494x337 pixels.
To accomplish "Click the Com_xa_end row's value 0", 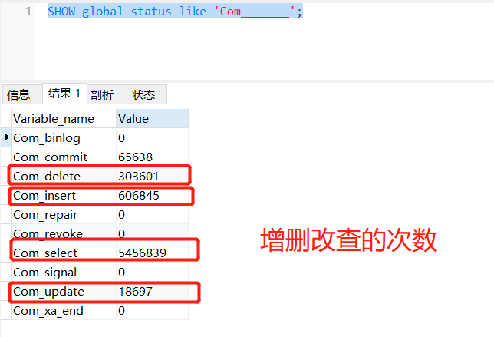I will pyautogui.click(x=122, y=311).
